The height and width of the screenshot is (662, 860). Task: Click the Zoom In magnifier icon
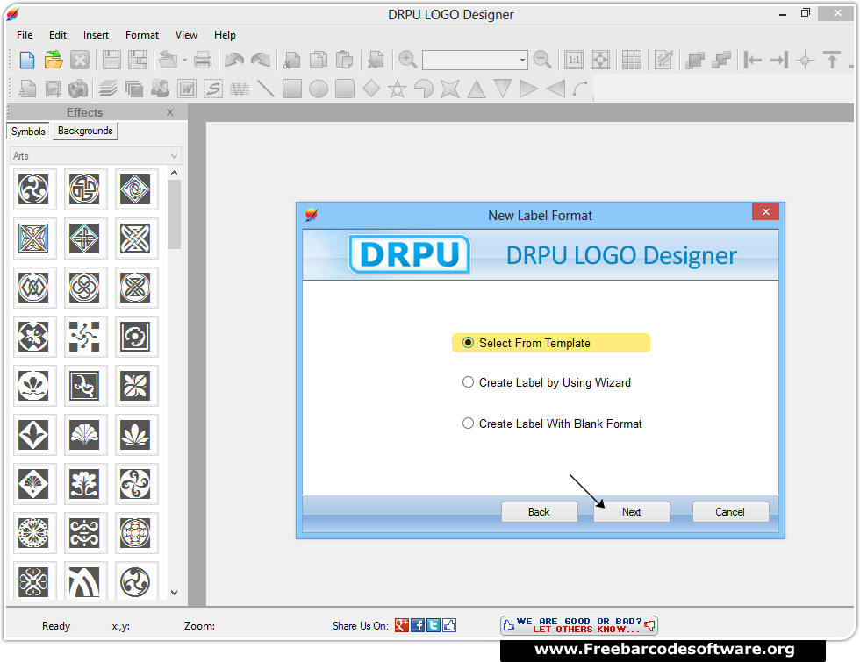[x=407, y=60]
